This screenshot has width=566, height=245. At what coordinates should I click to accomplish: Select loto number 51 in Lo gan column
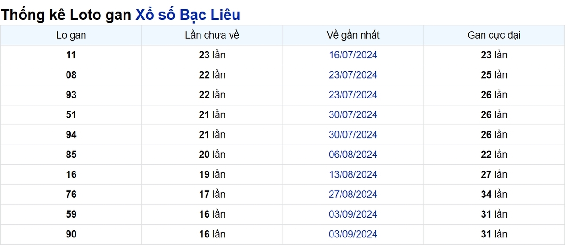pyautogui.click(x=71, y=114)
